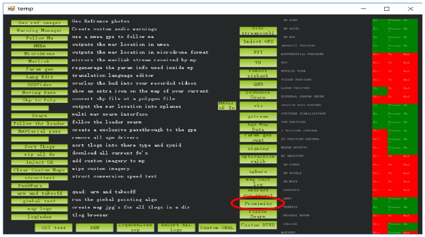Click arm and takeoff
The width and height of the screenshot is (425, 237).
tap(39, 193)
